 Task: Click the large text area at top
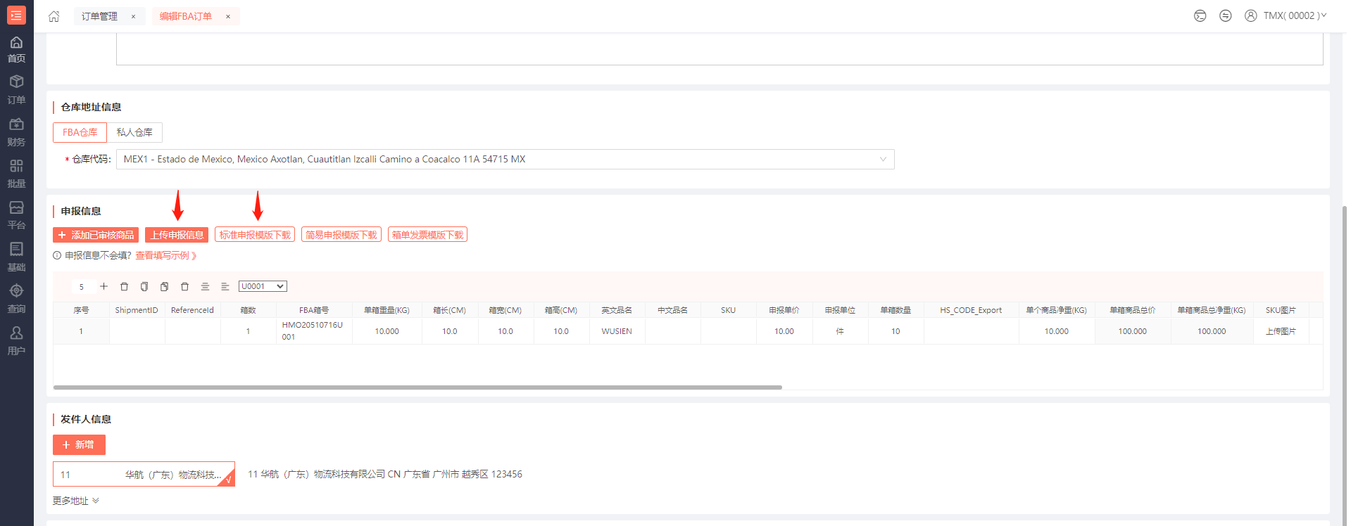pos(720,49)
